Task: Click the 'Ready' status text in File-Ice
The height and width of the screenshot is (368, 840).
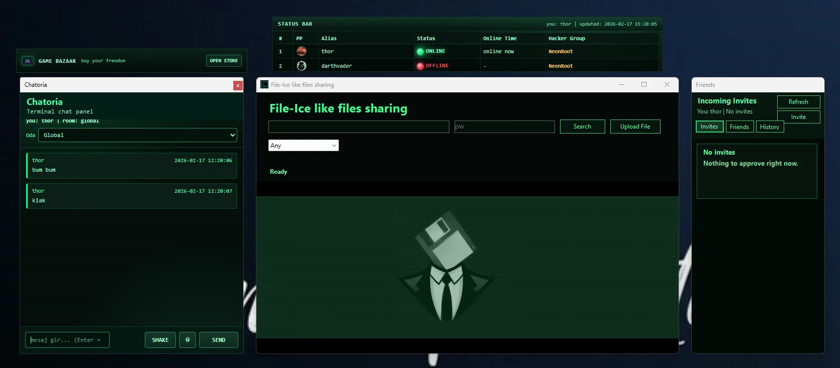Action: pyautogui.click(x=278, y=172)
